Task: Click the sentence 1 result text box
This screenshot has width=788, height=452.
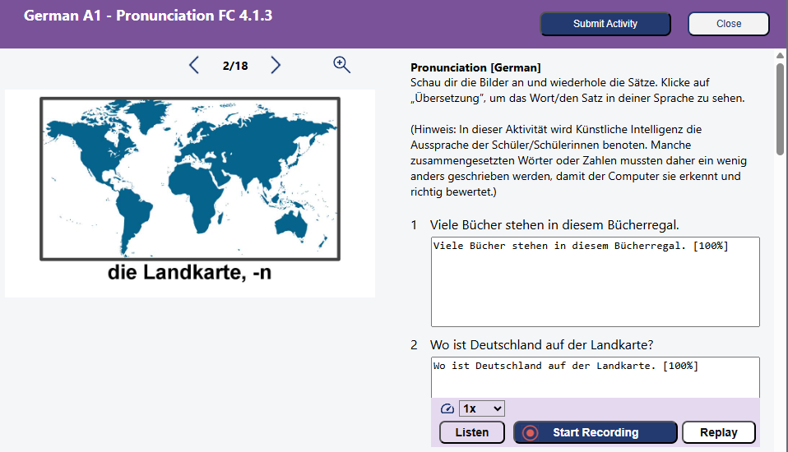Action: [595, 281]
